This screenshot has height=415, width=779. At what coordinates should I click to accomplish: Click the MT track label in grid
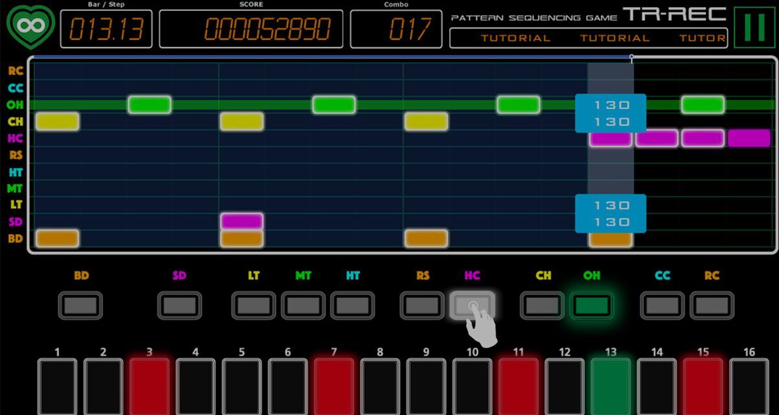point(16,189)
